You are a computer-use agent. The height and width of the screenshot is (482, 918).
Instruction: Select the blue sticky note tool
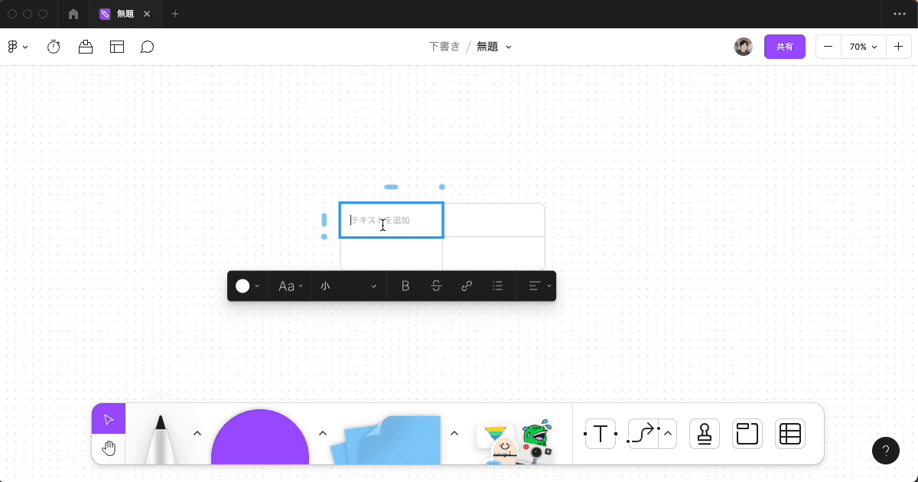[x=386, y=439]
